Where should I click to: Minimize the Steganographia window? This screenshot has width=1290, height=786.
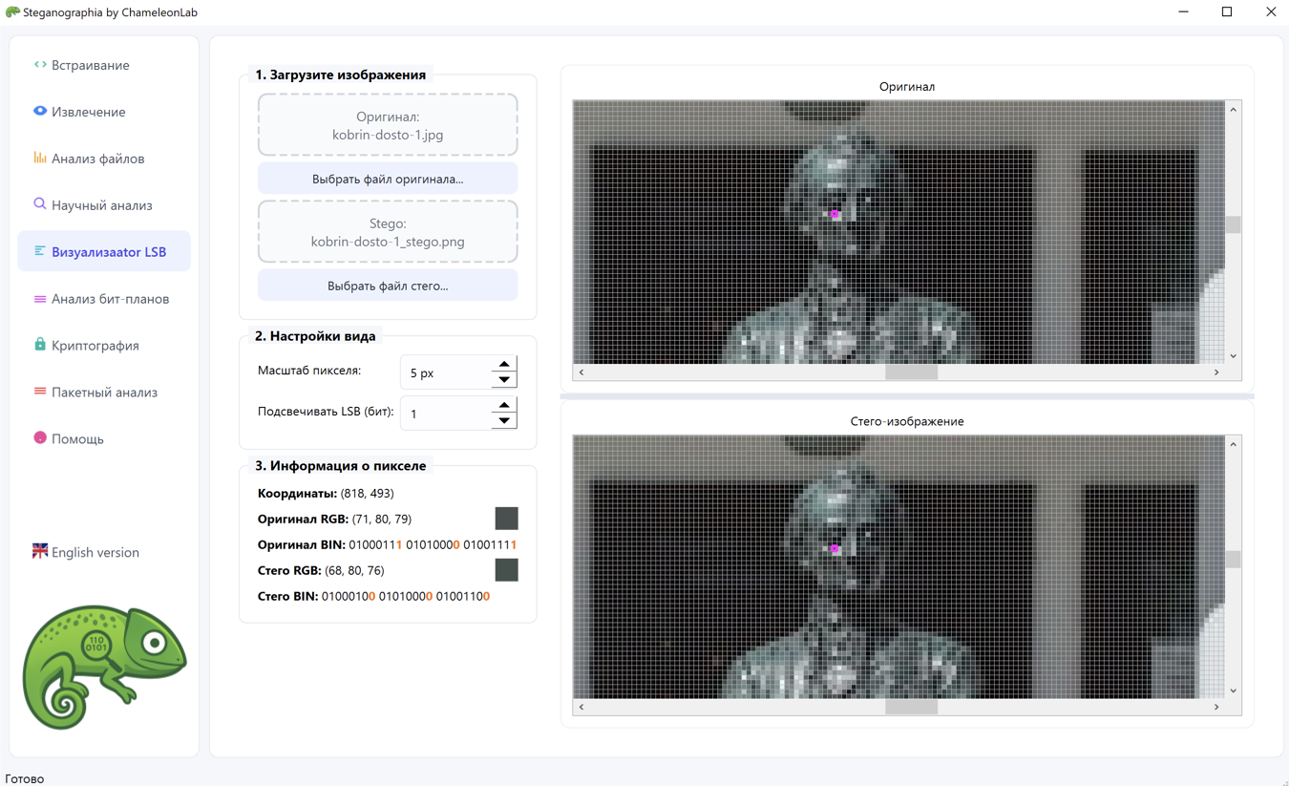point(1184,12)
